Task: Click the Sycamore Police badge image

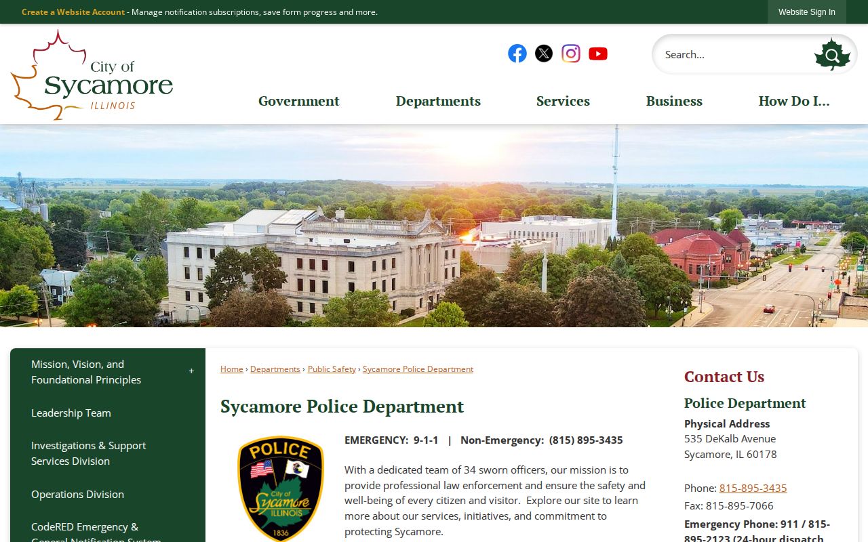Action: (x=281, y=488)
